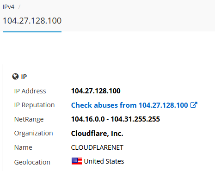The image size is (215, 171).
Task: Click the name value CLOUDFLARENET
Action: point(97,147)
